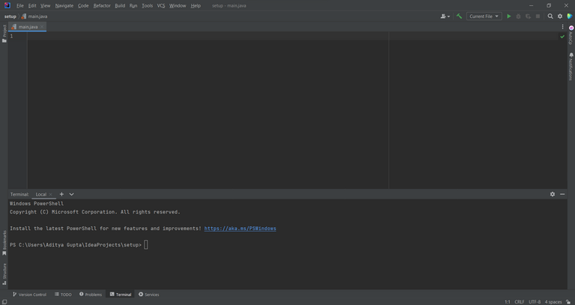
Task: Add a new terminal session tab
Action: pyautogui.click(x=62, y=194)
